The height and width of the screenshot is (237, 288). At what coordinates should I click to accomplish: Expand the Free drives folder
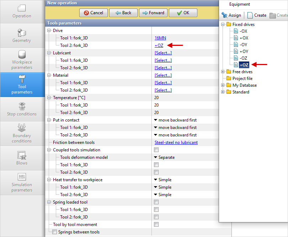point(223,72)
